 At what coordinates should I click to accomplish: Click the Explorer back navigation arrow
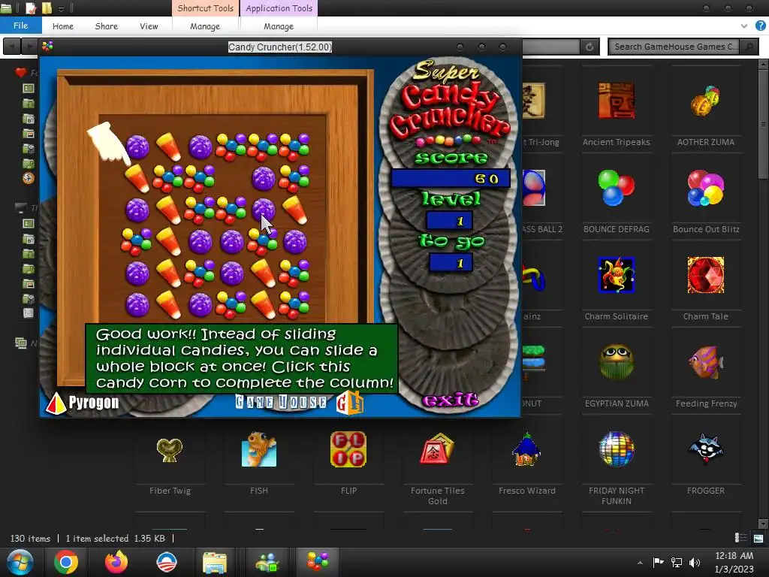coord(12,47)
